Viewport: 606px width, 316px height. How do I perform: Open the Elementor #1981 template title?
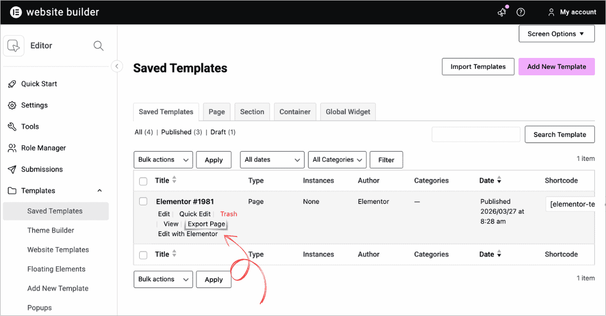coord(185,201)
